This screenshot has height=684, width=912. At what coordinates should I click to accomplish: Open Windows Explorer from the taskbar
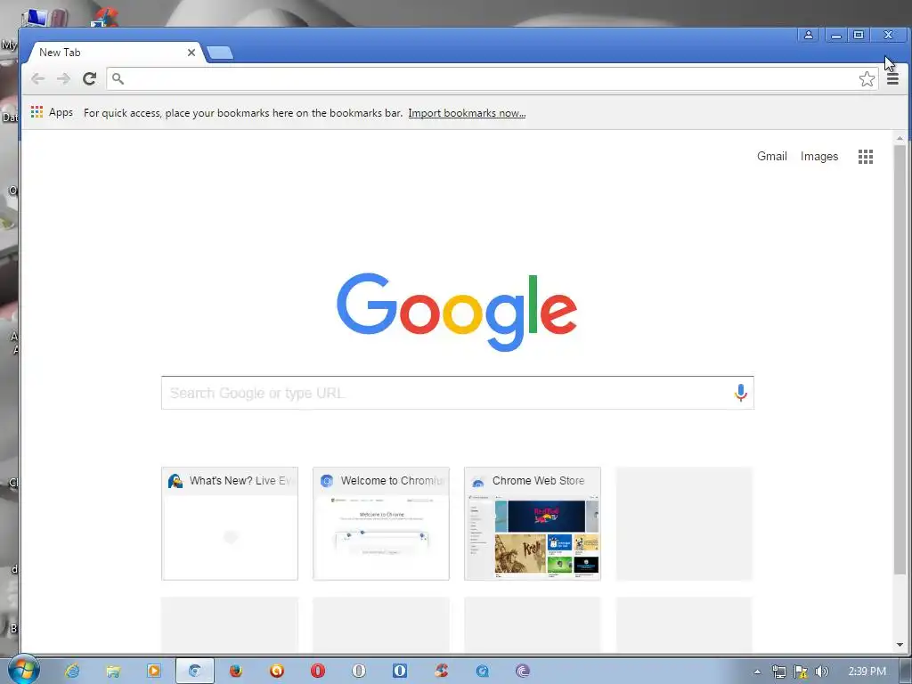tap(113, 671)
